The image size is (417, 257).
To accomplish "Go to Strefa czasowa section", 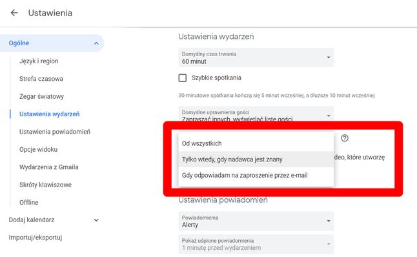I will click(41, 79).
